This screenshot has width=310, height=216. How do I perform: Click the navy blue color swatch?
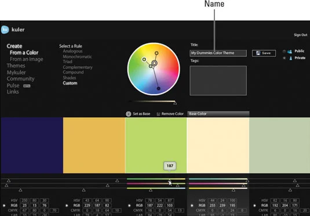(32, 145)
